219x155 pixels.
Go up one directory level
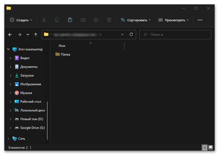[x=36, y=35]
